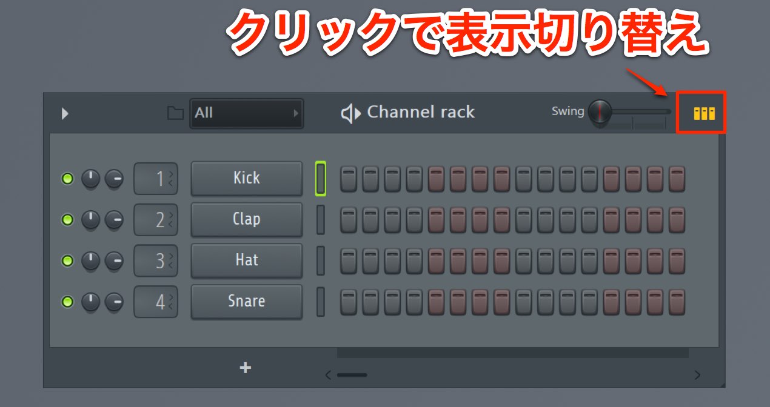Select mixer track number 1 for Kick
The width and height of the screenshot is (770, 407).
pyautogui.click(x=156, y=179)
